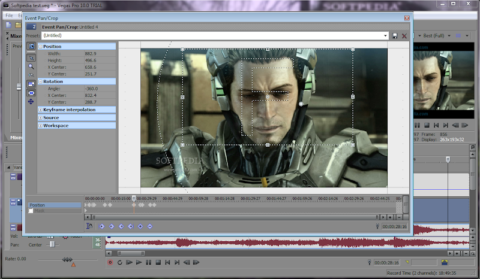The width and height of the screenshot is (480, 279).
Task: Click Pan/Crop cursor time field 00:00:28:16
Action: 395,226
